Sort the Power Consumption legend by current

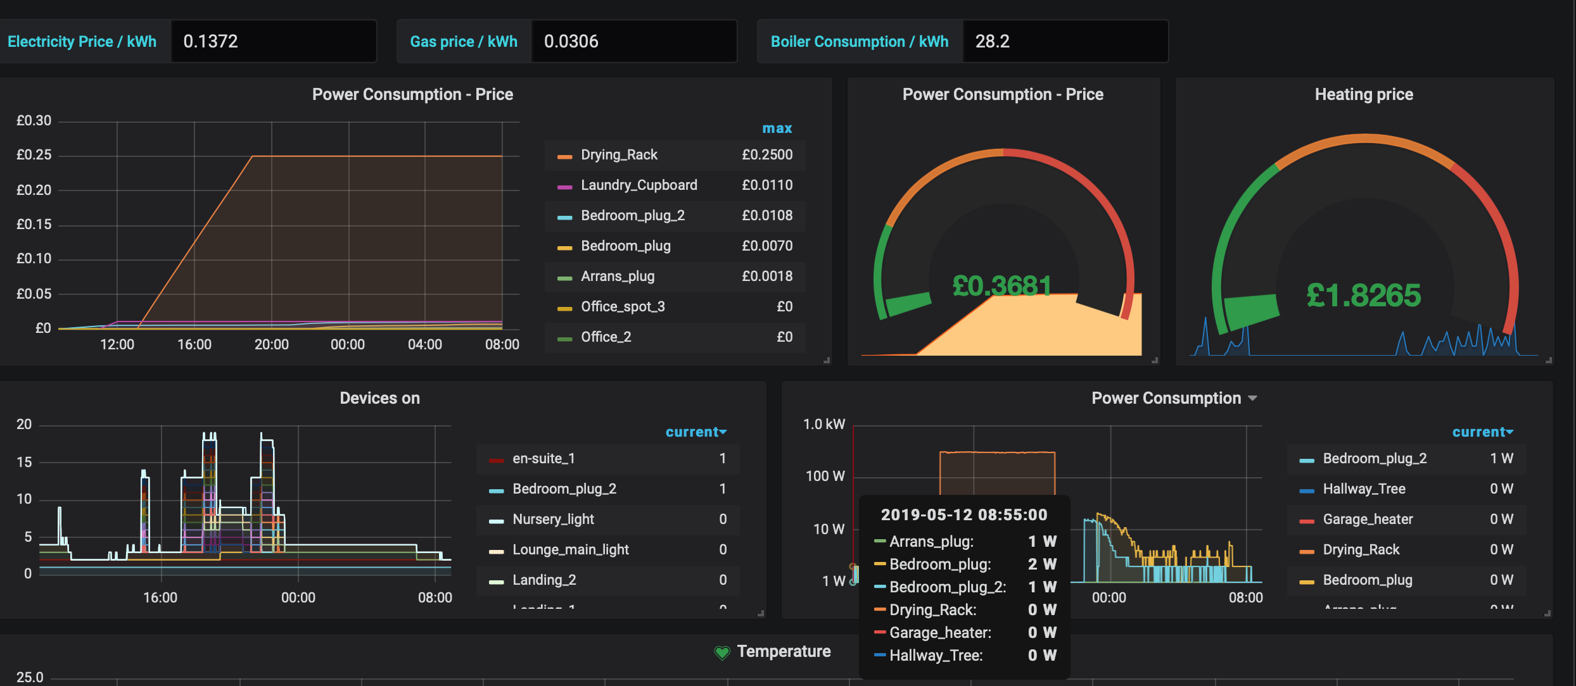[x=1482, y=432]
